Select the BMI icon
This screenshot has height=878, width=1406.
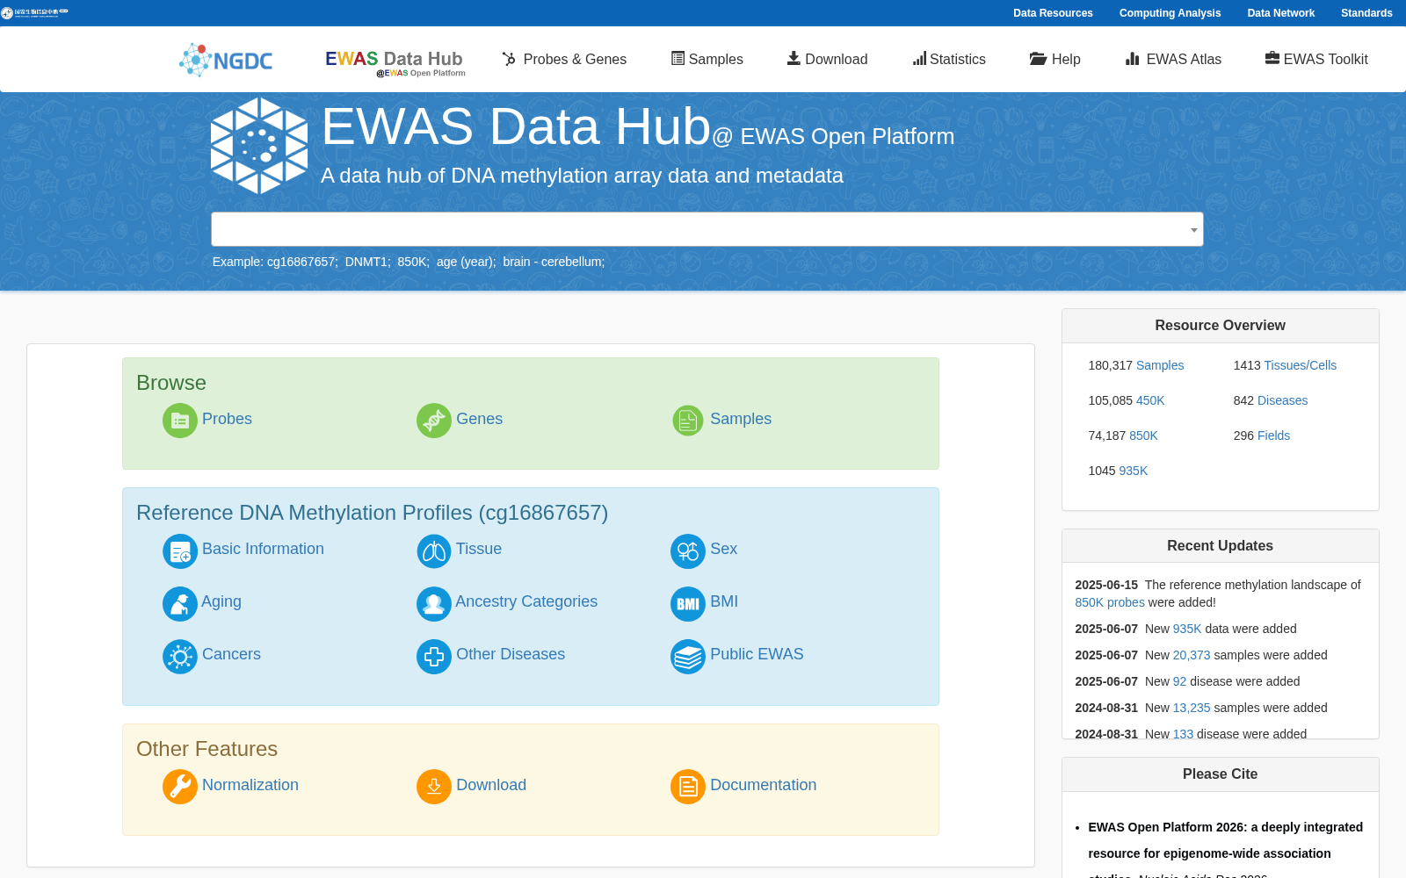[x=688, y=604]
